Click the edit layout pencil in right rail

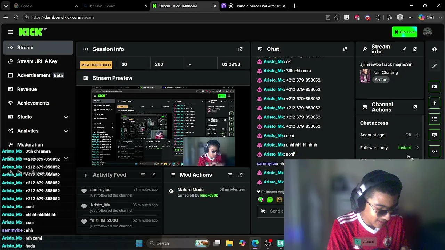[435, 66]
